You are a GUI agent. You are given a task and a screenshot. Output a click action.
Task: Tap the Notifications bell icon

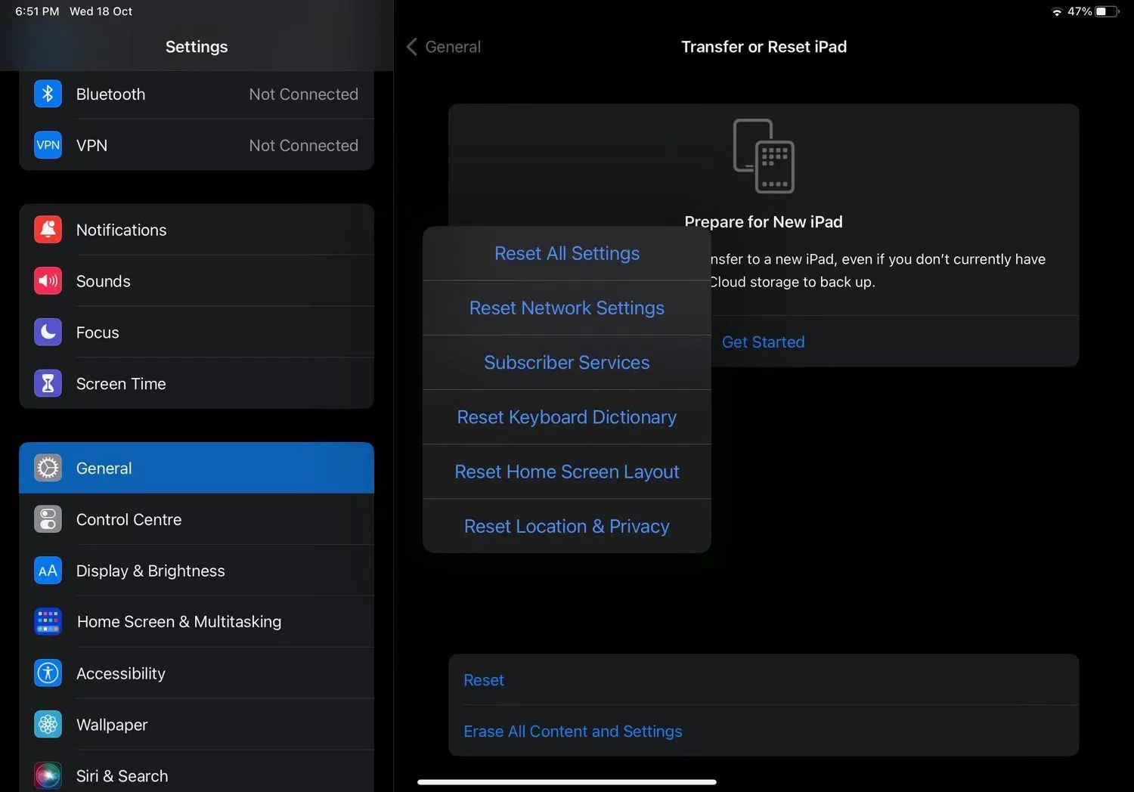pos(48,230)
